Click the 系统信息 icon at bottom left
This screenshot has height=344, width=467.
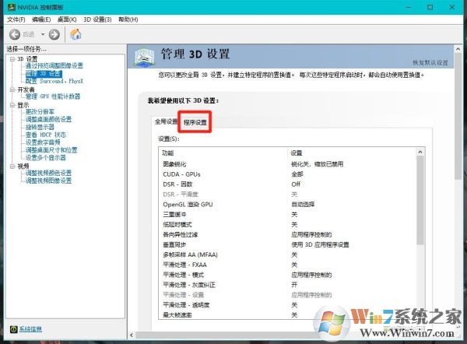pyautogui.click(x=13, y=329)
